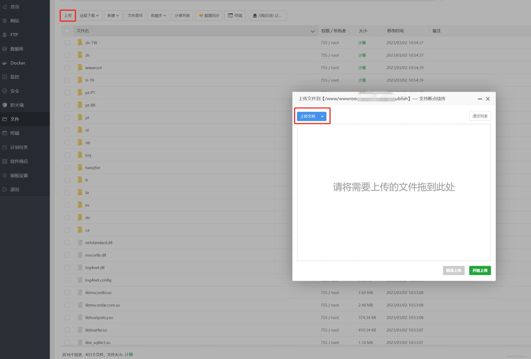Open 面板设置 in the sidebar menu
This screenshot has width=531, height=359.
coord(19,175)
